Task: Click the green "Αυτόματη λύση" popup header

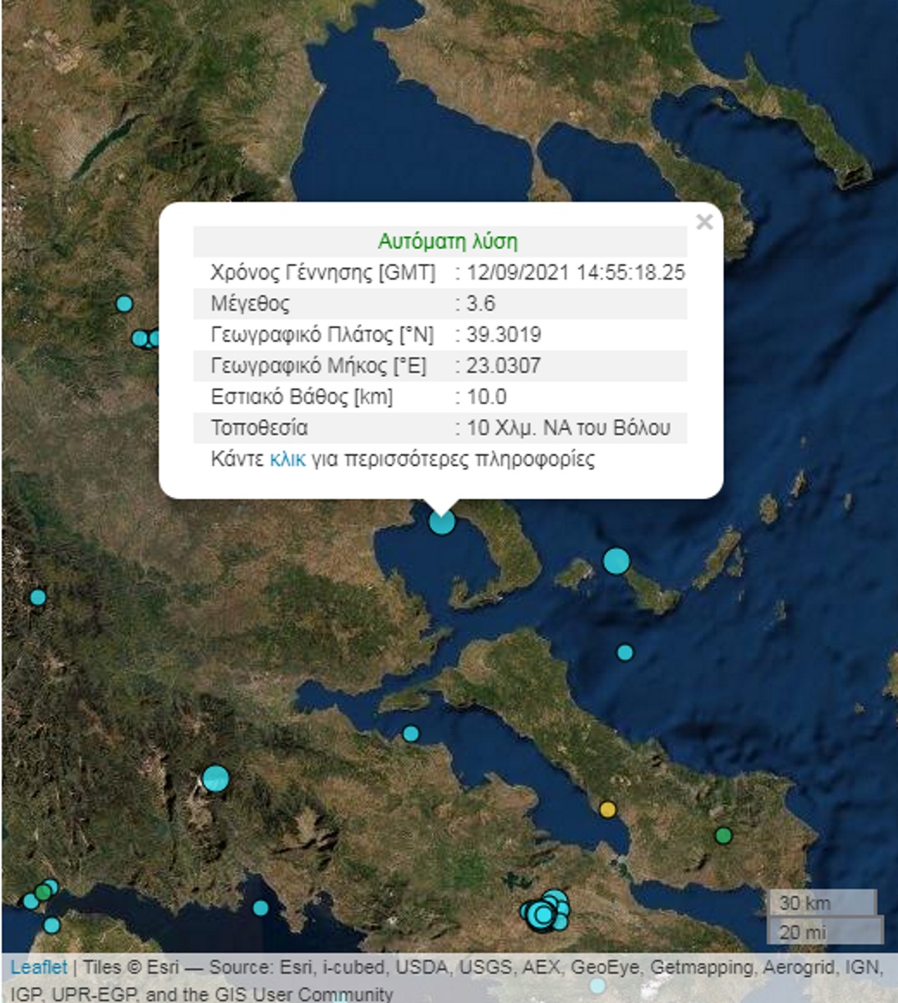Action: (447, 242)
